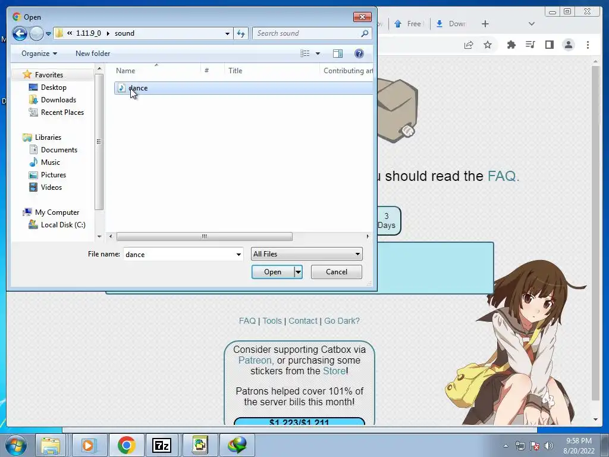Expand the Open button split arrow

tap(299, 271)
